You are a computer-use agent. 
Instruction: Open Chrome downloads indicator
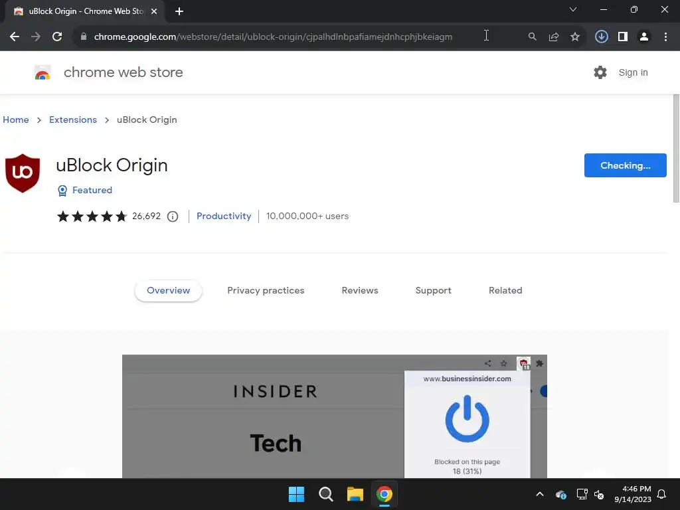[x=601, y=37]
